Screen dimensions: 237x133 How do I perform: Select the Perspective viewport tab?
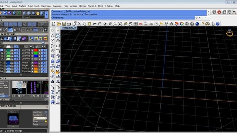point(69,28)
